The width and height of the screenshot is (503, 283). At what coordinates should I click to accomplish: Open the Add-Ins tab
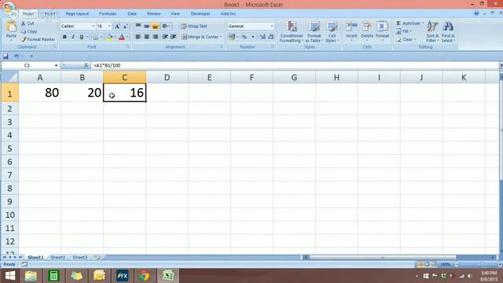[x=228, y=14]
